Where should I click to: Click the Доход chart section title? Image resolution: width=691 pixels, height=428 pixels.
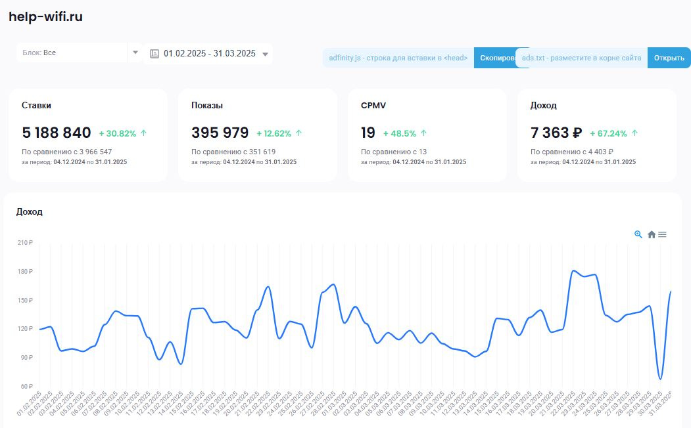pos(29,211)
